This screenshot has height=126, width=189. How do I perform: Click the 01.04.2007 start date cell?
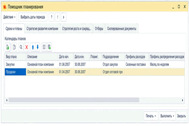66,72
